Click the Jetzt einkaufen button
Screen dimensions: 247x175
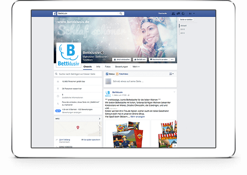pos(122,59)
